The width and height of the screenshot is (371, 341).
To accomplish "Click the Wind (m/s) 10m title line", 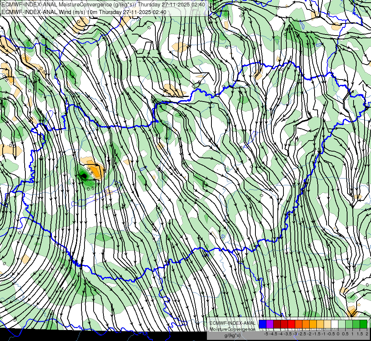I will (x=84, y=12).
